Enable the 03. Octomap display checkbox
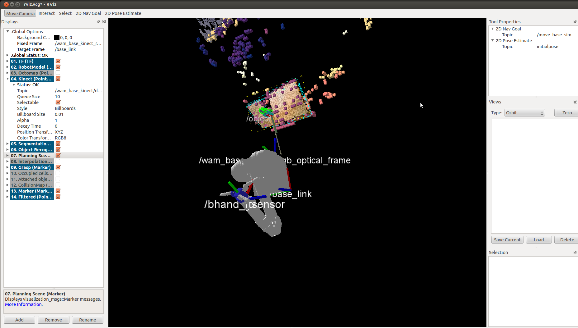 (x=58, y=73)
